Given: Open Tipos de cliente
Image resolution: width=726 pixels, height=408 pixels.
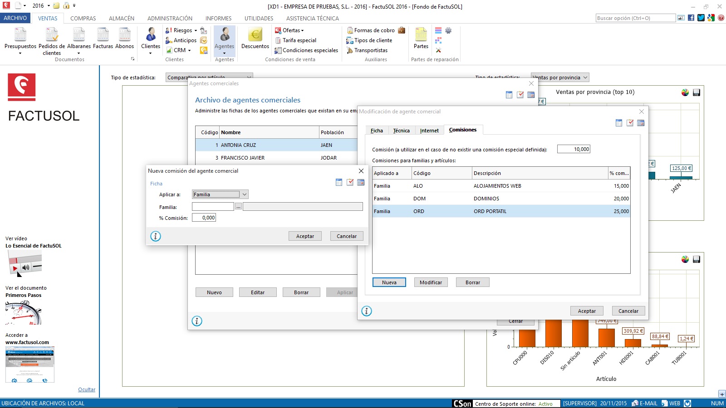Looking at the screenshot, I should click(x=369, y=40).
